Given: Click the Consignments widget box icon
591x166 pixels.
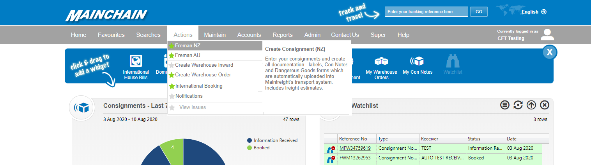Looking at the screenshot, I should [82, 108].
